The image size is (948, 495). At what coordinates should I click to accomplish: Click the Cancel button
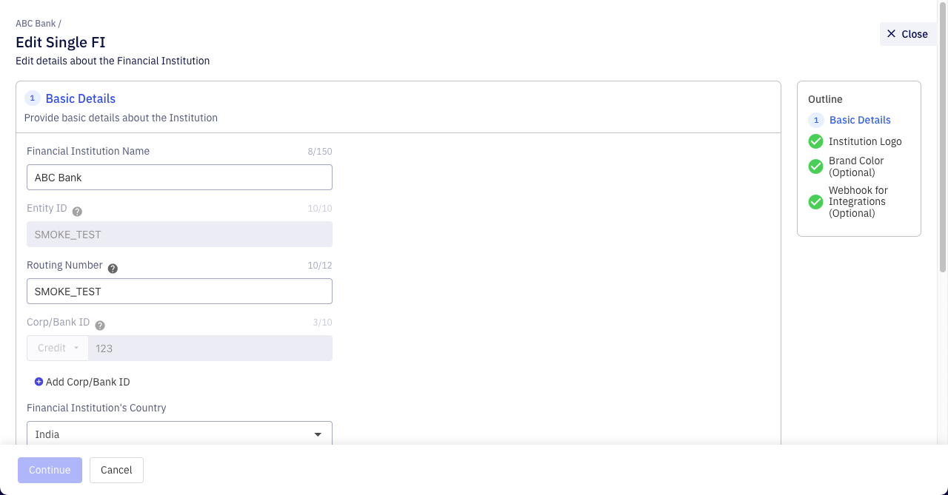pos(116,470)
